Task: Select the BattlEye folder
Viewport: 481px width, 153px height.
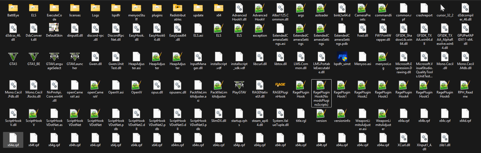Action: pyautogui.click(x=13, y=8)
